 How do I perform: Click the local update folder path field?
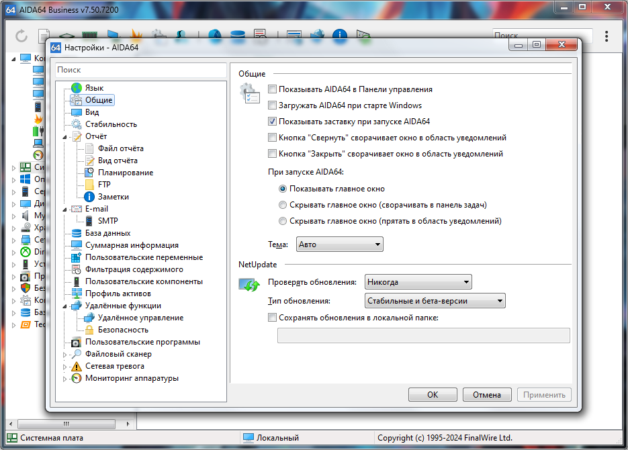coord(423,336)
